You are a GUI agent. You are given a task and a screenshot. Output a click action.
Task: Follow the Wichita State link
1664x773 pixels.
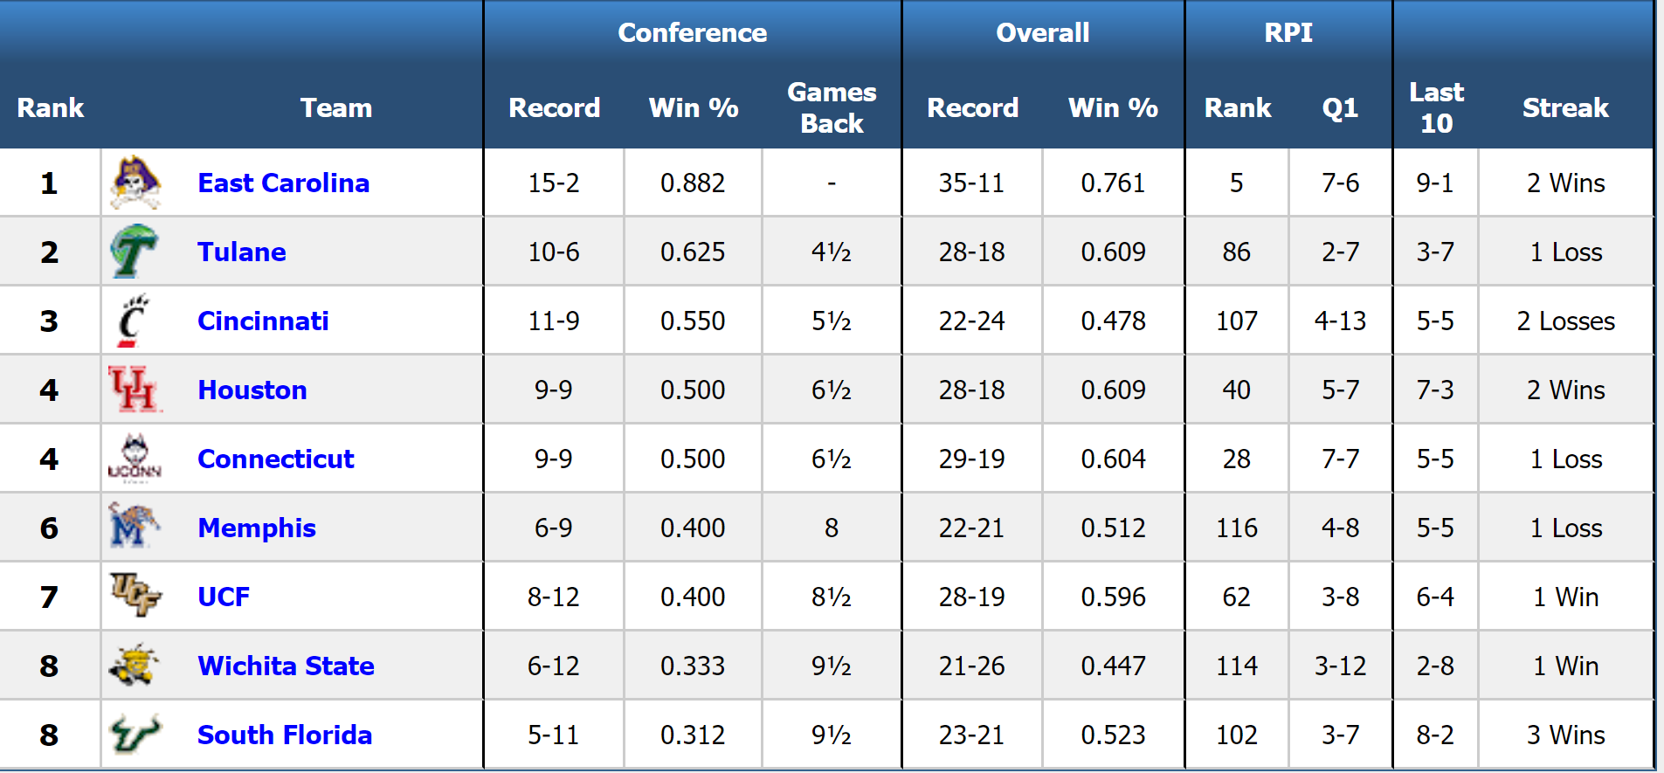(286, 666)
